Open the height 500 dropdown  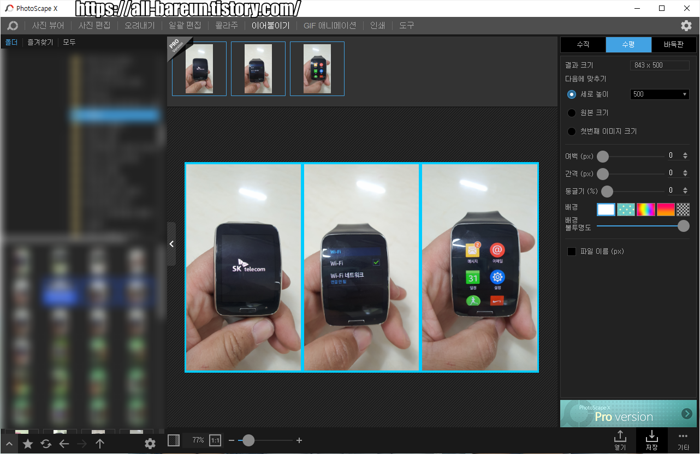coord(660,94)
